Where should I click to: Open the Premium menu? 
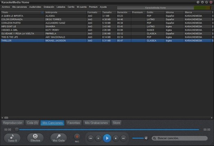(x=93, y=7)
